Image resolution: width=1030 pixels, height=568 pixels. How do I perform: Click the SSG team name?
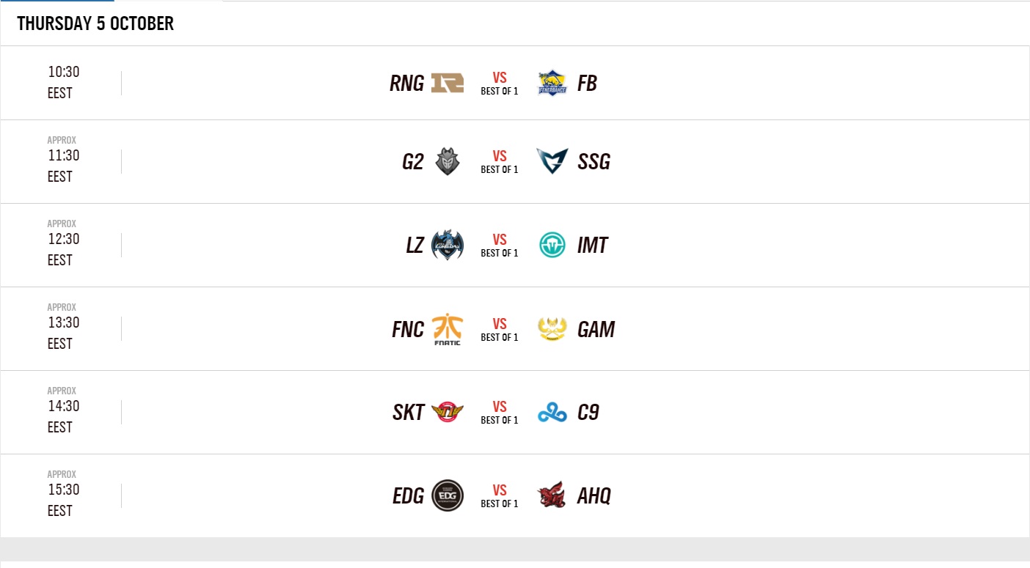(x=593, y=162)
